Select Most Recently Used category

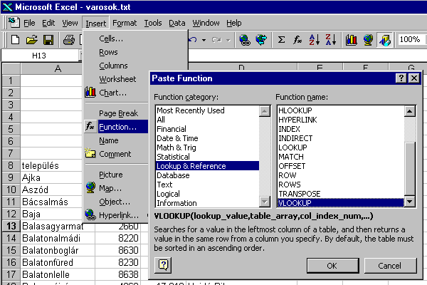(207, 110)
